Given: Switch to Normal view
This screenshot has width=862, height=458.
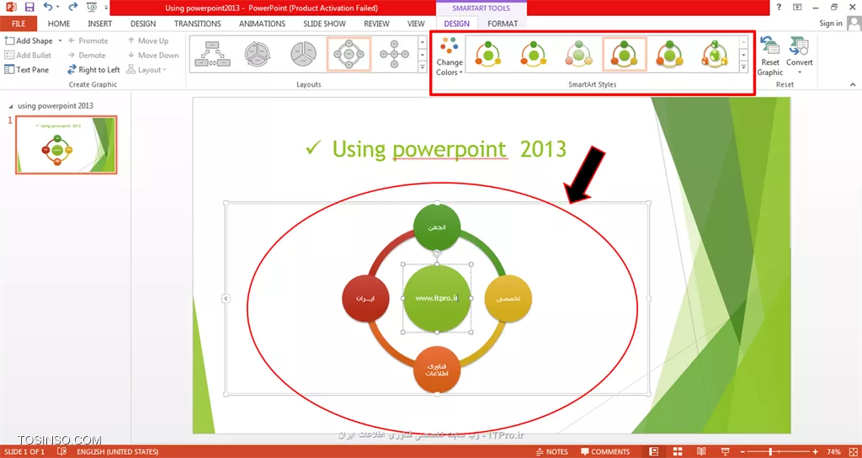Looking at the screenshot, I should pos(653,452).
